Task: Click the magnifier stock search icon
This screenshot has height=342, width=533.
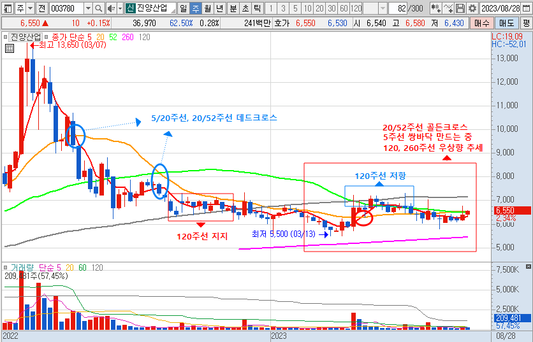Action: [x=98, y=8]
